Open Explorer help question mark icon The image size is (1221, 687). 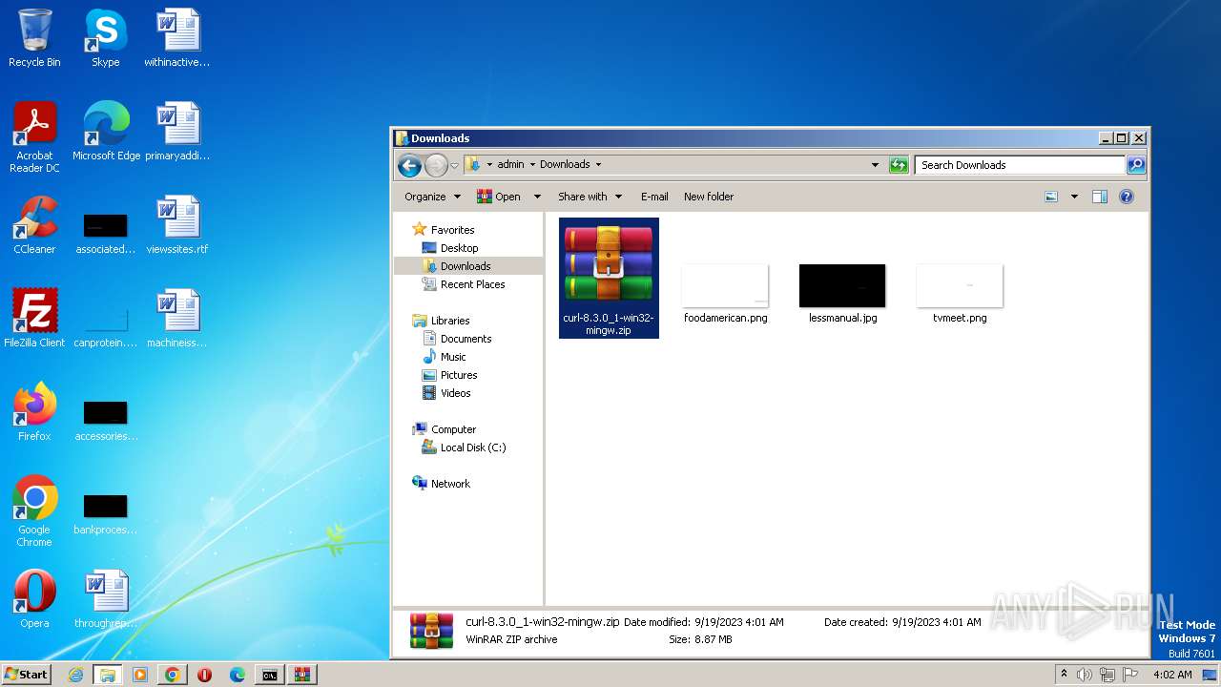(1127, 197)
